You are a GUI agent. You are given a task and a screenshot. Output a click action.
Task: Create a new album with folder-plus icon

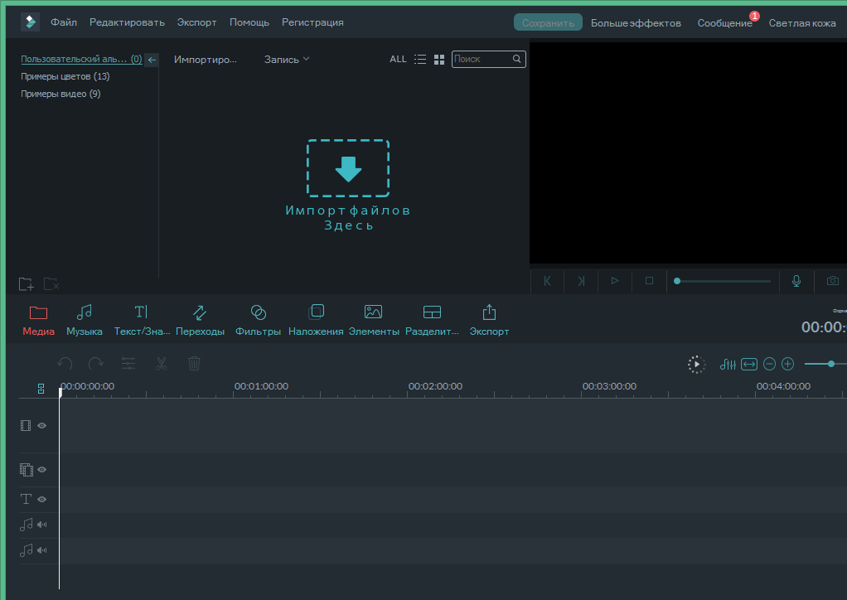(26, 283)
